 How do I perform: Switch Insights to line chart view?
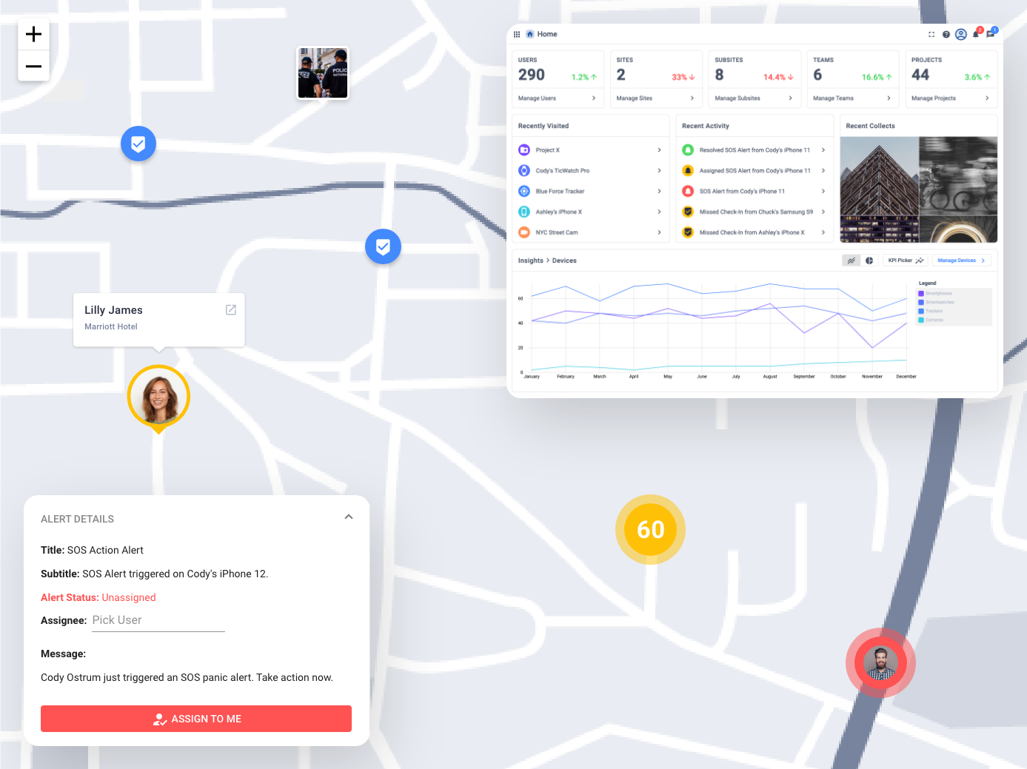tap(852, 261)
